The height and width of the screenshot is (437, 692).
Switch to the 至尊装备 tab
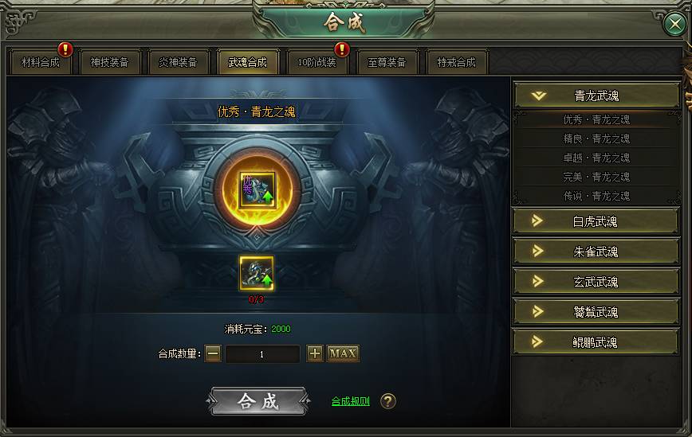point(387,63)
